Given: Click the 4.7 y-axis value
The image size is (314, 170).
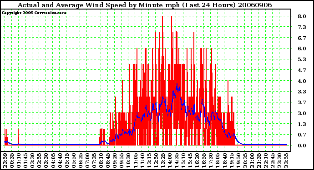Looking at the screenshot, I should click(x=302, y=70).
